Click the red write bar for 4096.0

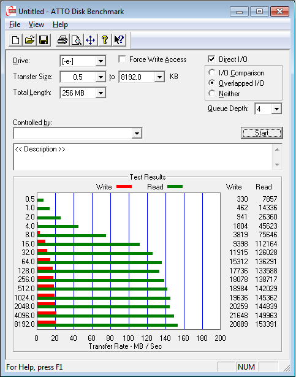pos(47,313)
